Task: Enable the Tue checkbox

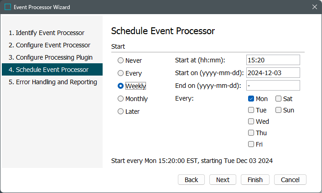Action: 251,110
